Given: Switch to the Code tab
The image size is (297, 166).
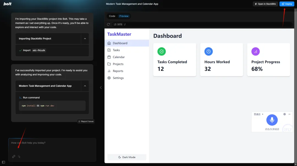Looking at the screenshot, I should click(112, 16).
